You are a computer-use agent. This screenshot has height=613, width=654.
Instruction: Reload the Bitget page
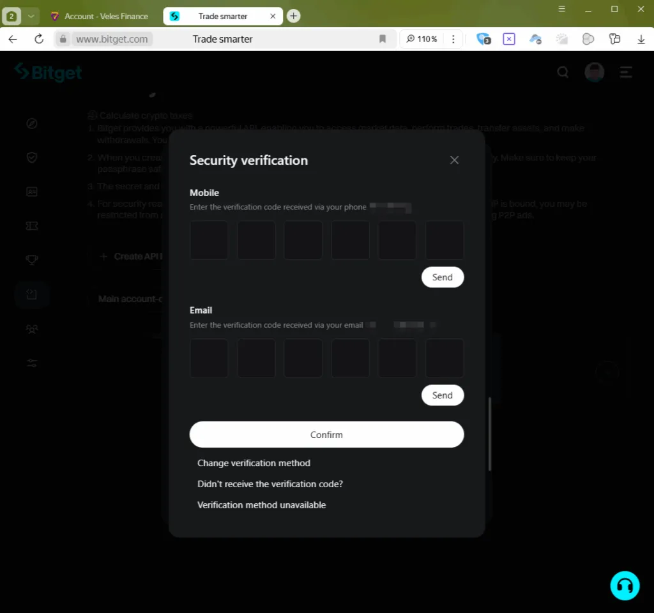39,39
